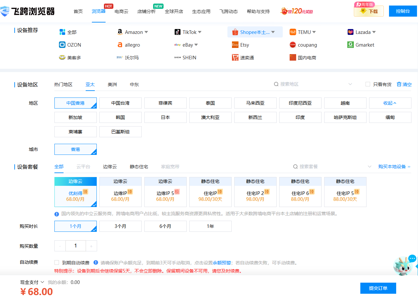Click the Amazon platform icon

[x=120, y=32]
